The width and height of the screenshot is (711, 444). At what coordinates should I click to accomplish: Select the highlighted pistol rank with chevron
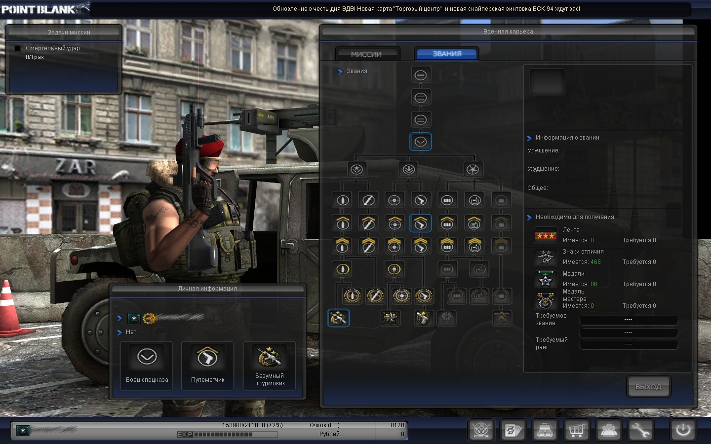[420, 223]
